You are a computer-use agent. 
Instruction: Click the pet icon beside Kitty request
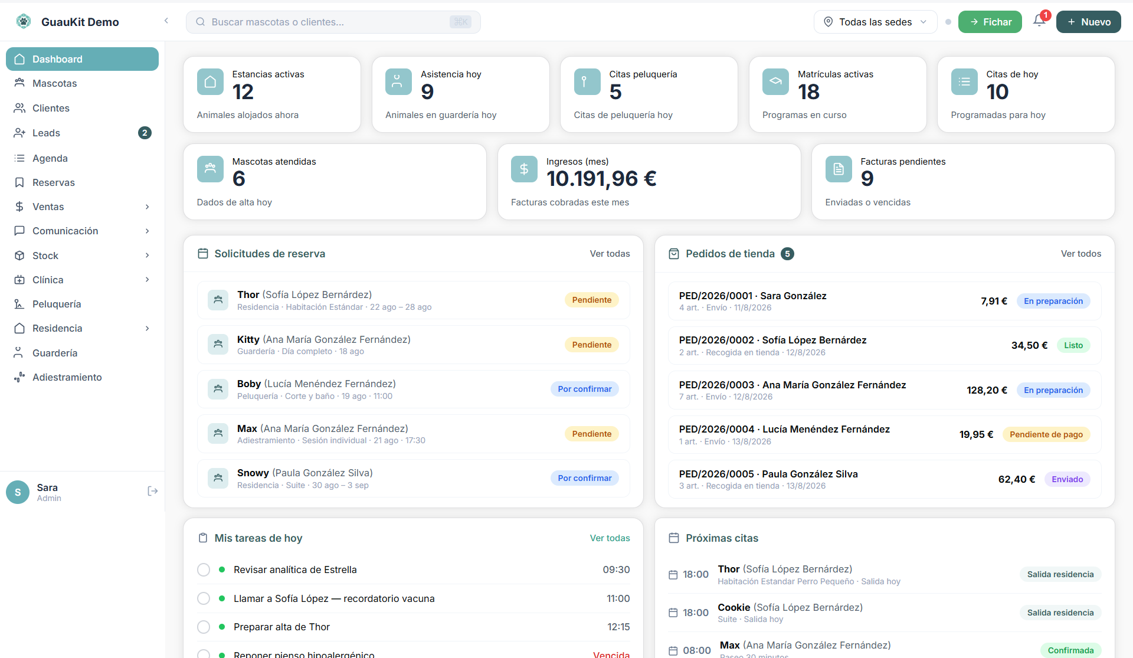click(218, 345)
